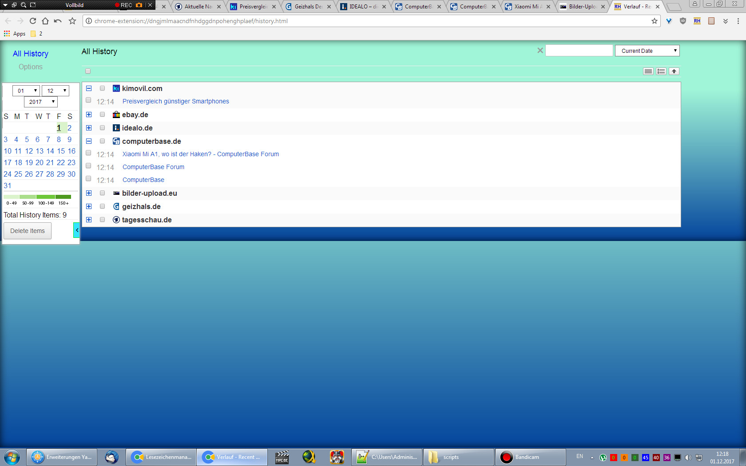Click the bilder-upload.eu favicon
The height and width of the screenshot is (466, 746).
116,193
